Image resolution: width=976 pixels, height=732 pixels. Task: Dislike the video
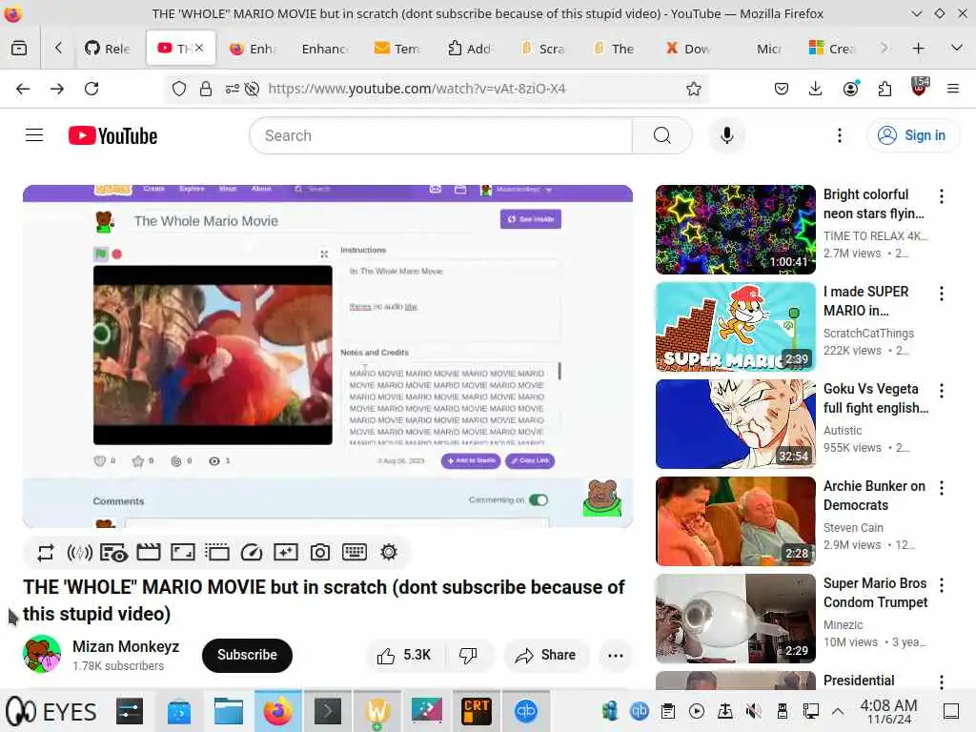coord(468,656)
